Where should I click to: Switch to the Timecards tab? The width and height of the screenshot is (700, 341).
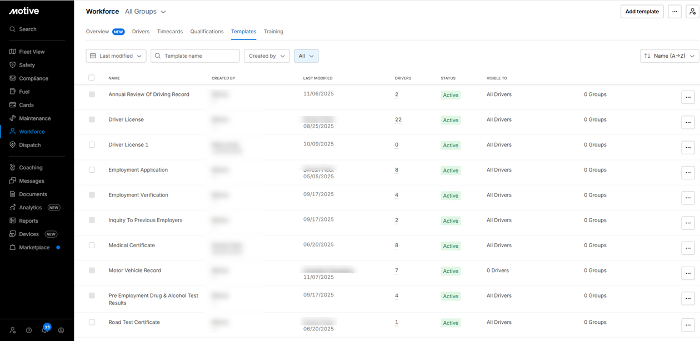170,32
